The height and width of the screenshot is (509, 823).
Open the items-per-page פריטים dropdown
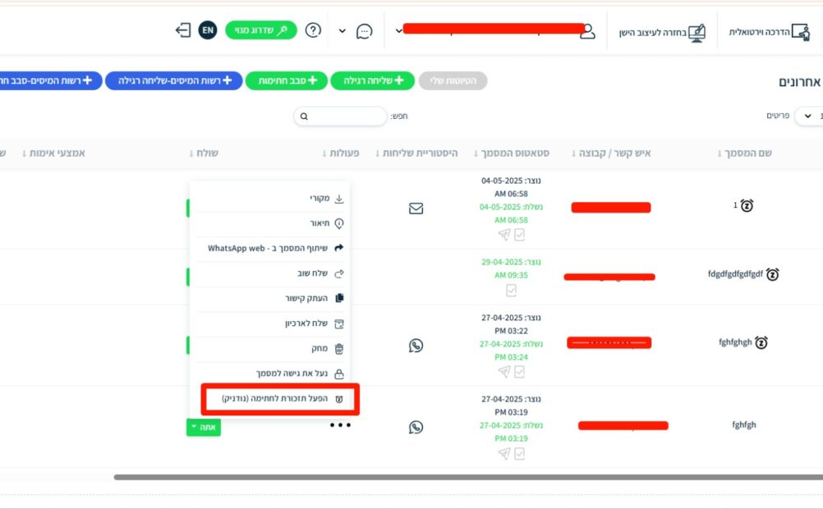809,117
